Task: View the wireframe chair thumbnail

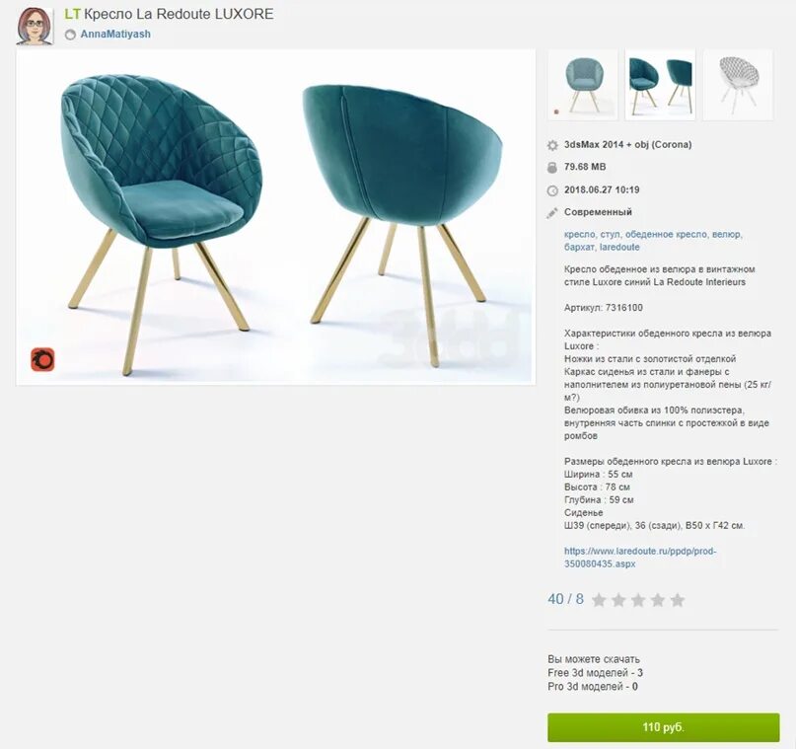Action: [x=738, y=85]
